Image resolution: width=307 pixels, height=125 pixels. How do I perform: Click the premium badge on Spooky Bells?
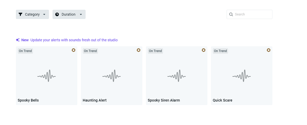pyautogui.click(x=73, y=50)
